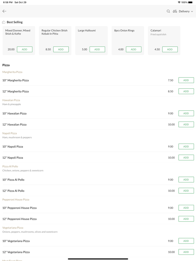Viewport: 196px width, 261px height.
Task: Tap the Calamari best-selling card
Action: tap(164, 35)
